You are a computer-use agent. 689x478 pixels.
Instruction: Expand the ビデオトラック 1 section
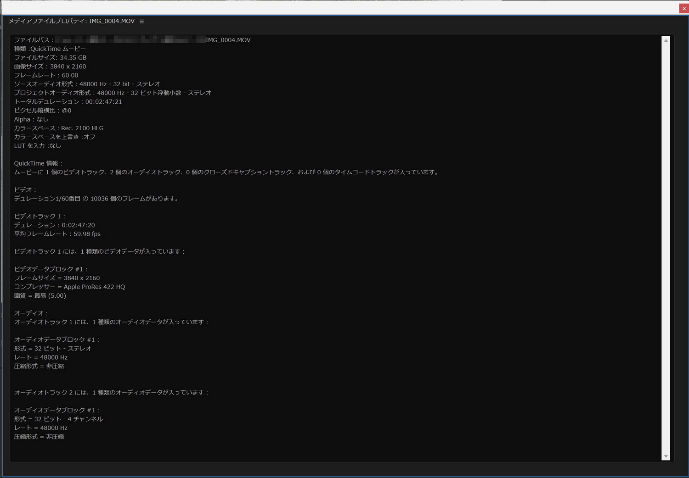click(40, 216)
